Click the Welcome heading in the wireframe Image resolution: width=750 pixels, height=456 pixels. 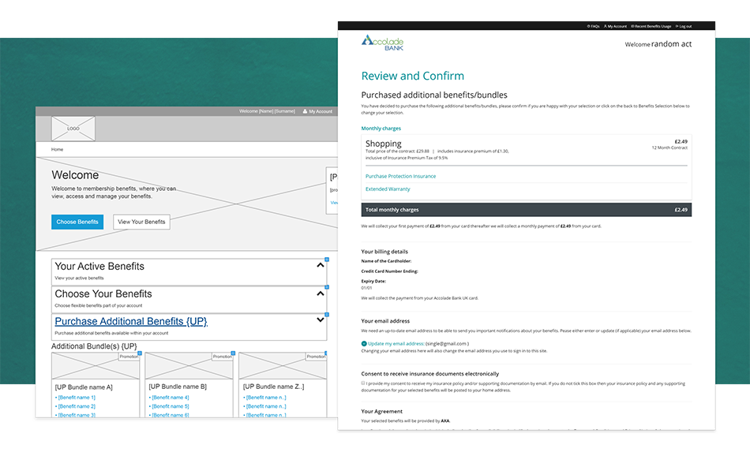click(75, 175)
